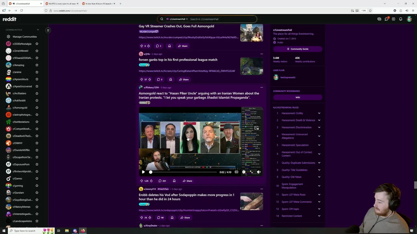This screenshot has width=417, height=234.
Task: Open the Reddit chat icon with notification badge
Action: pyautogui.click(x=386, y=19)
